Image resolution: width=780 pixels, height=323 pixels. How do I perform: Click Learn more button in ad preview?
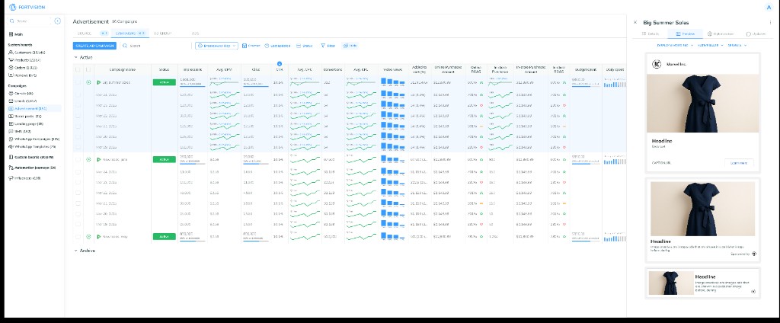click(x=739, y=163)
